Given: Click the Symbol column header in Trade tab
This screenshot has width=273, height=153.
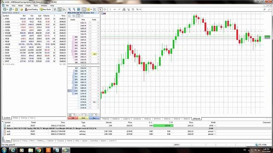Looking at the screenshot, I should 8,122.
